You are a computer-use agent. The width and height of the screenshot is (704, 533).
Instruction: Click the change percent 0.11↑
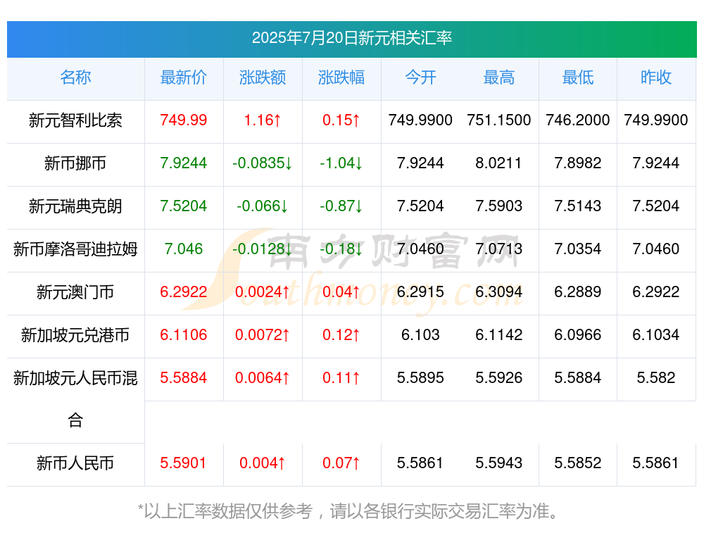[x=341, y=378]
